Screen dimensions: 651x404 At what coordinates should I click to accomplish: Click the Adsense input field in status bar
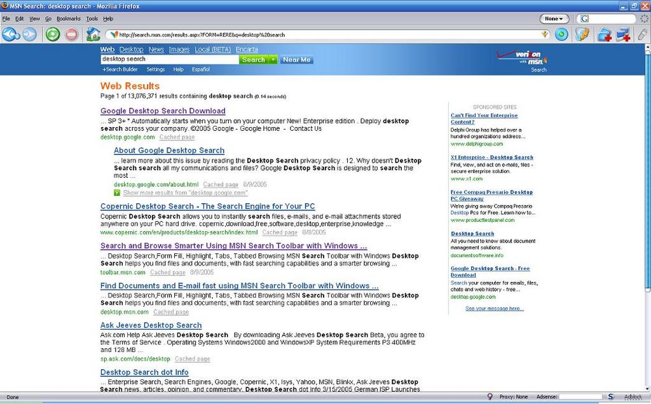tap(580, 397)
